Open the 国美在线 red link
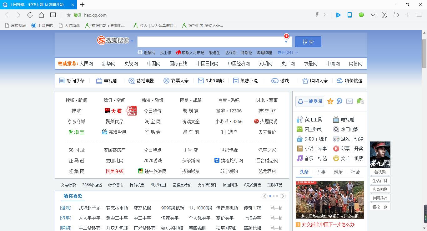The image size is (427, 231). tap(114, 171)
